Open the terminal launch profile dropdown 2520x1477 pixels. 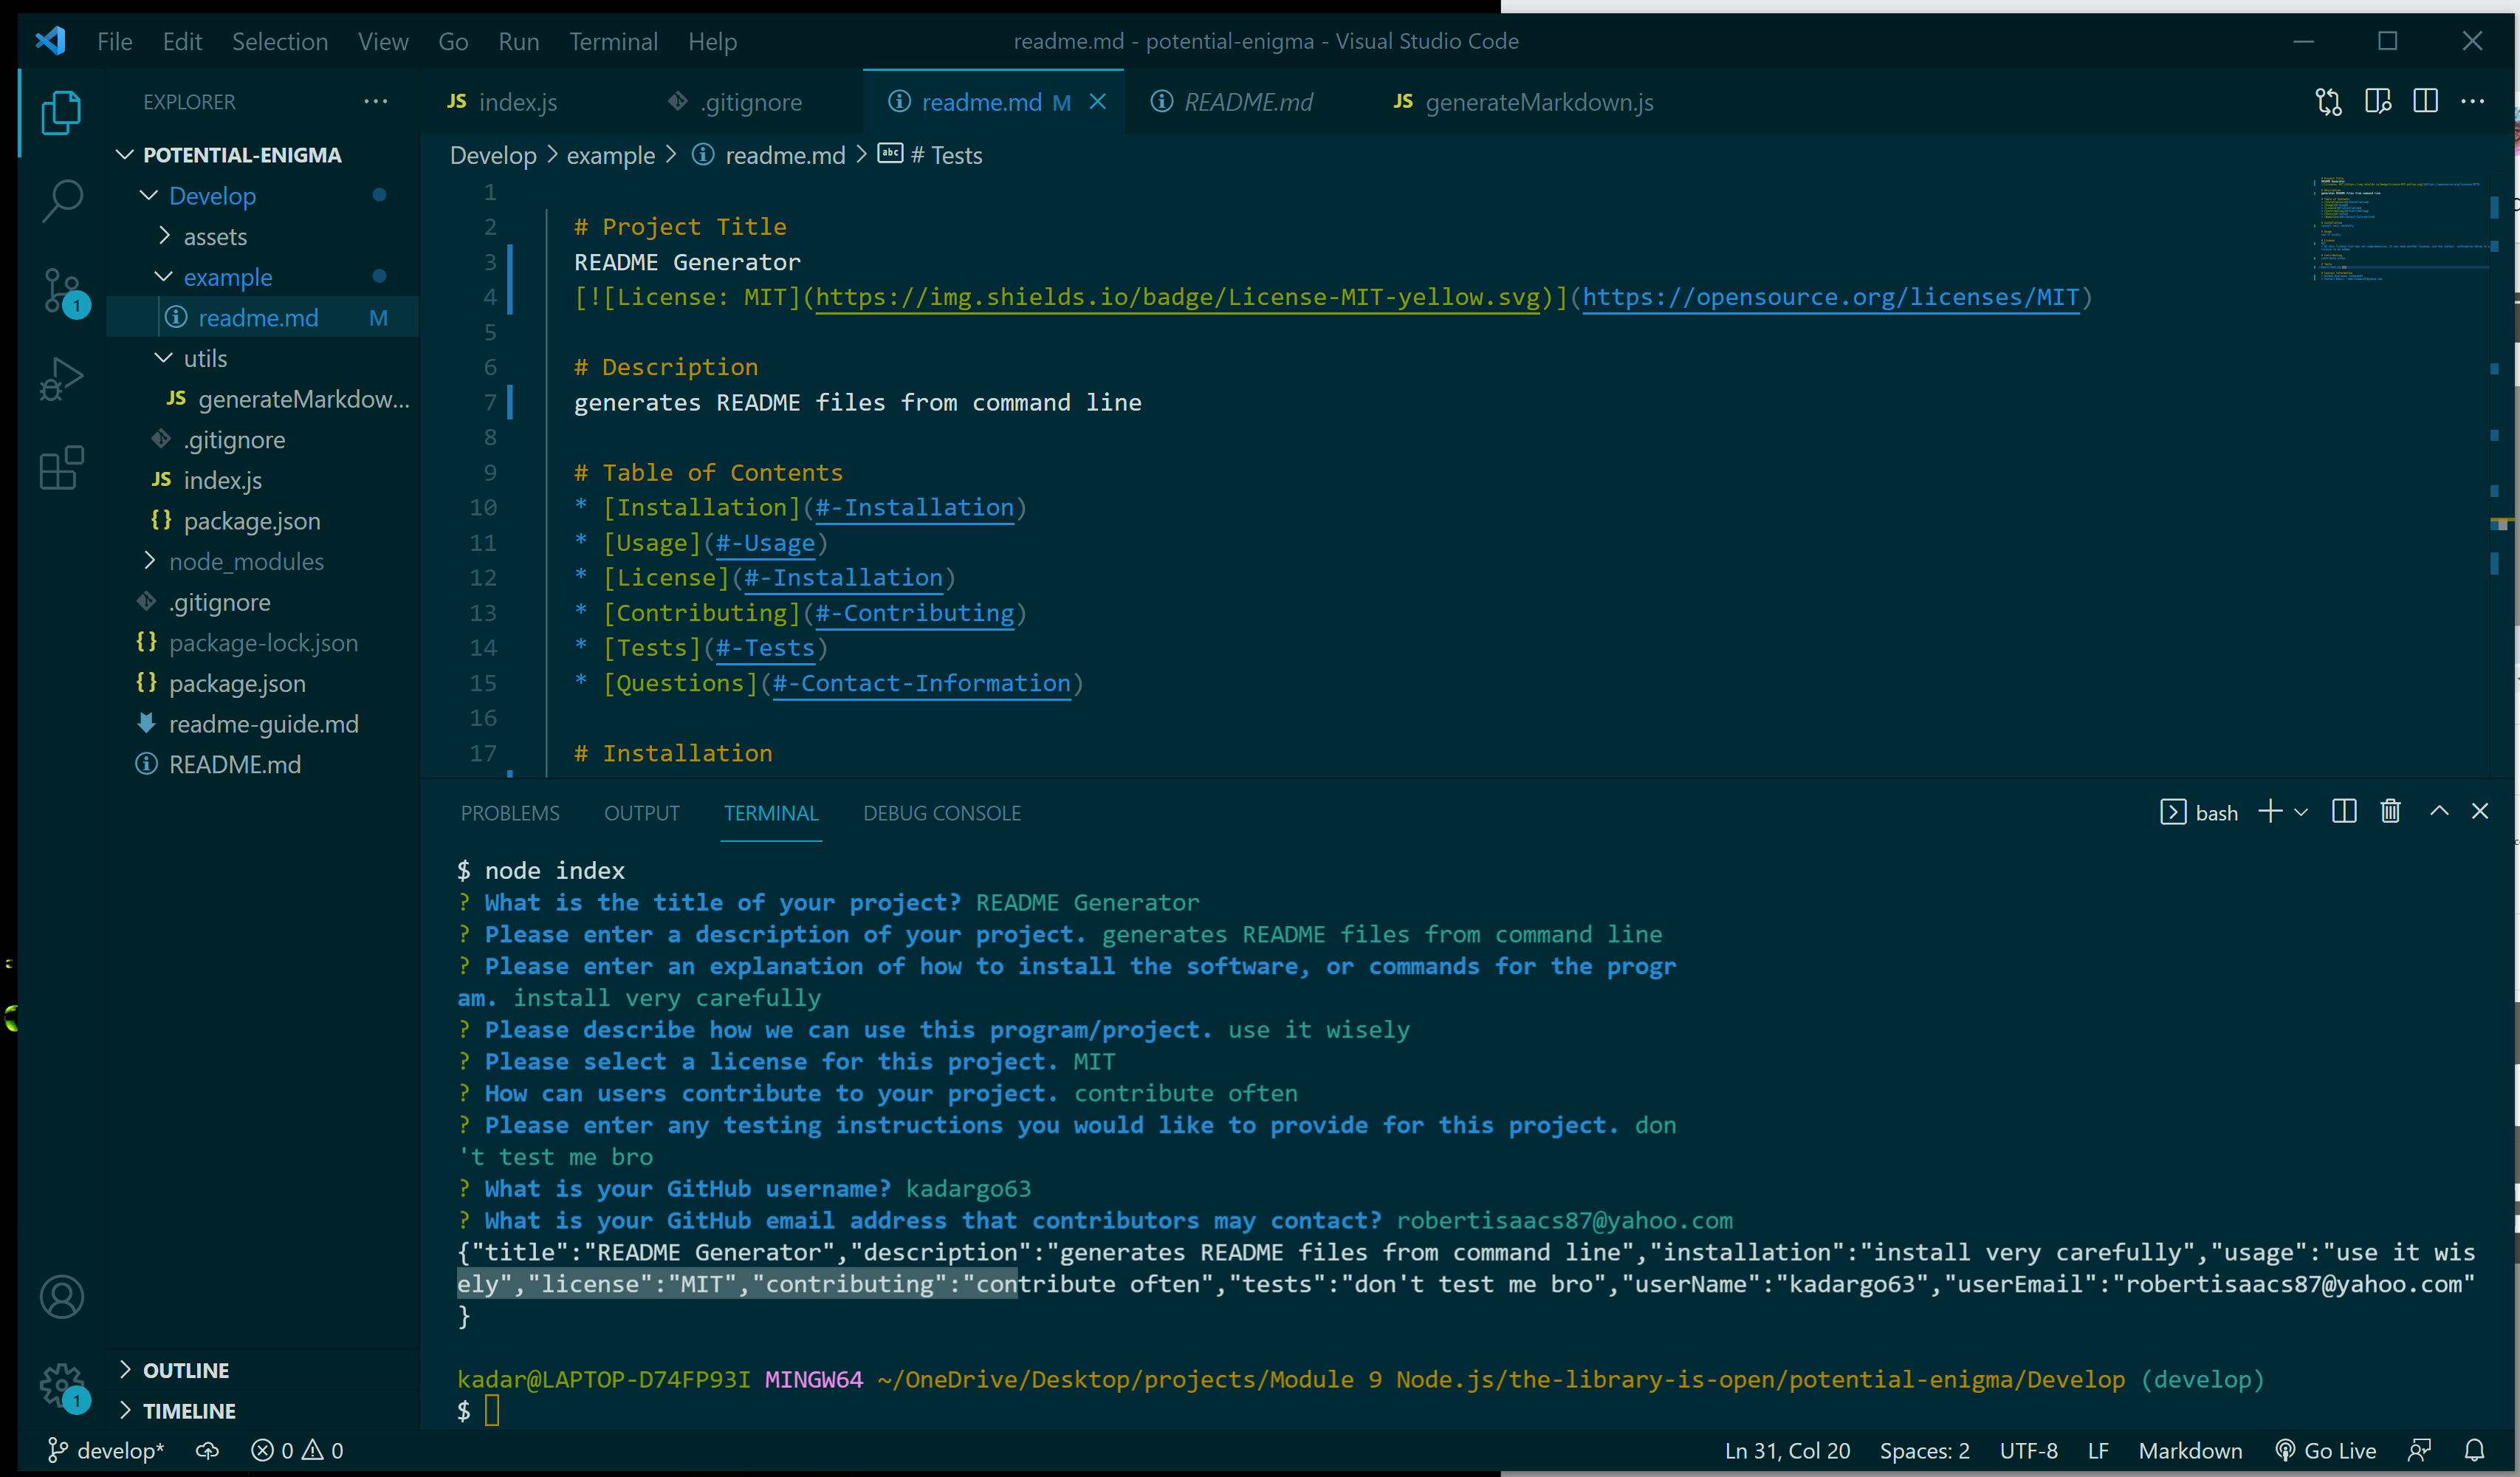point(2301,812)
